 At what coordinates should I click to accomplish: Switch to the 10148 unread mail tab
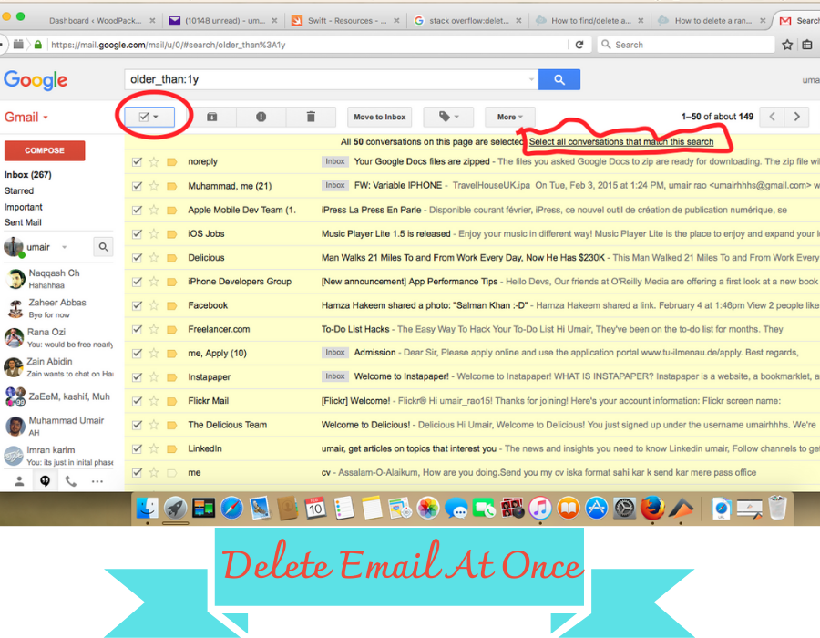point(225,21)
